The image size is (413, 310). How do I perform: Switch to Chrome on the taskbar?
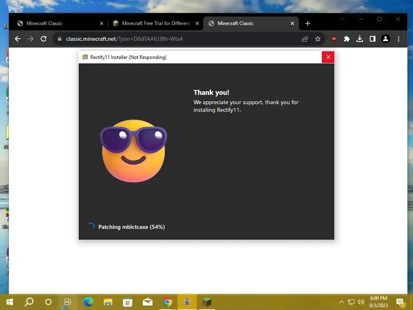tap(167, 302)
